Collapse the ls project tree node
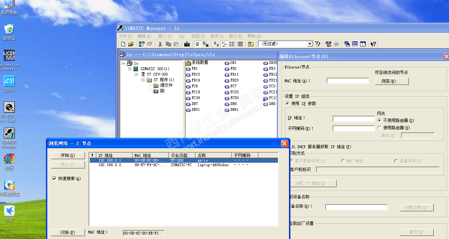 coord(123,63)
